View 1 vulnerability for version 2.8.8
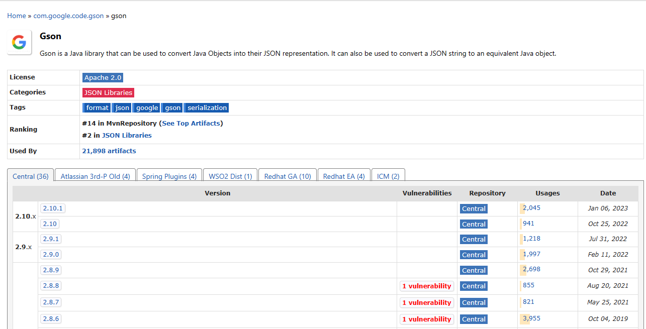The width and height of the screenshot is (646, 329). [427, 286]
